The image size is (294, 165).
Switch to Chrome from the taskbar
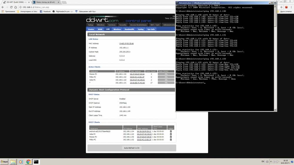pos(28,162)
